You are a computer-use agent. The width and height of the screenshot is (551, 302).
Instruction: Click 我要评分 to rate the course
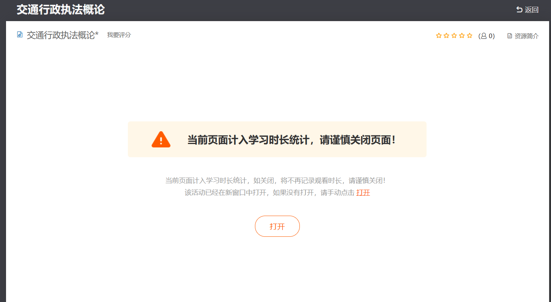point(119,35)
